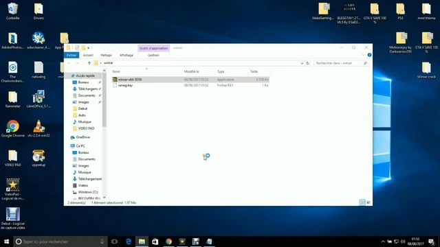Click the new folder icon in the title bar
The image size is (440, 247).
click(83, 48)
